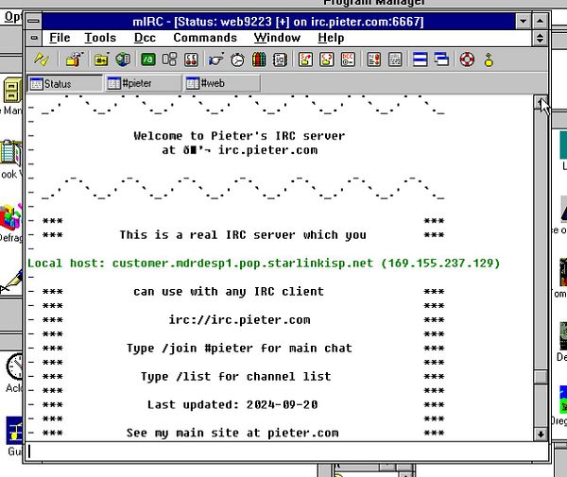Click the DCC Send 'S' icon

(x=305, y=60)
